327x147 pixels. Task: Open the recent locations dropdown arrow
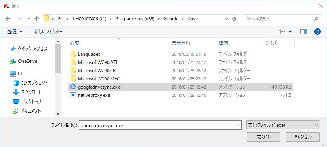(x=29, y=19)
